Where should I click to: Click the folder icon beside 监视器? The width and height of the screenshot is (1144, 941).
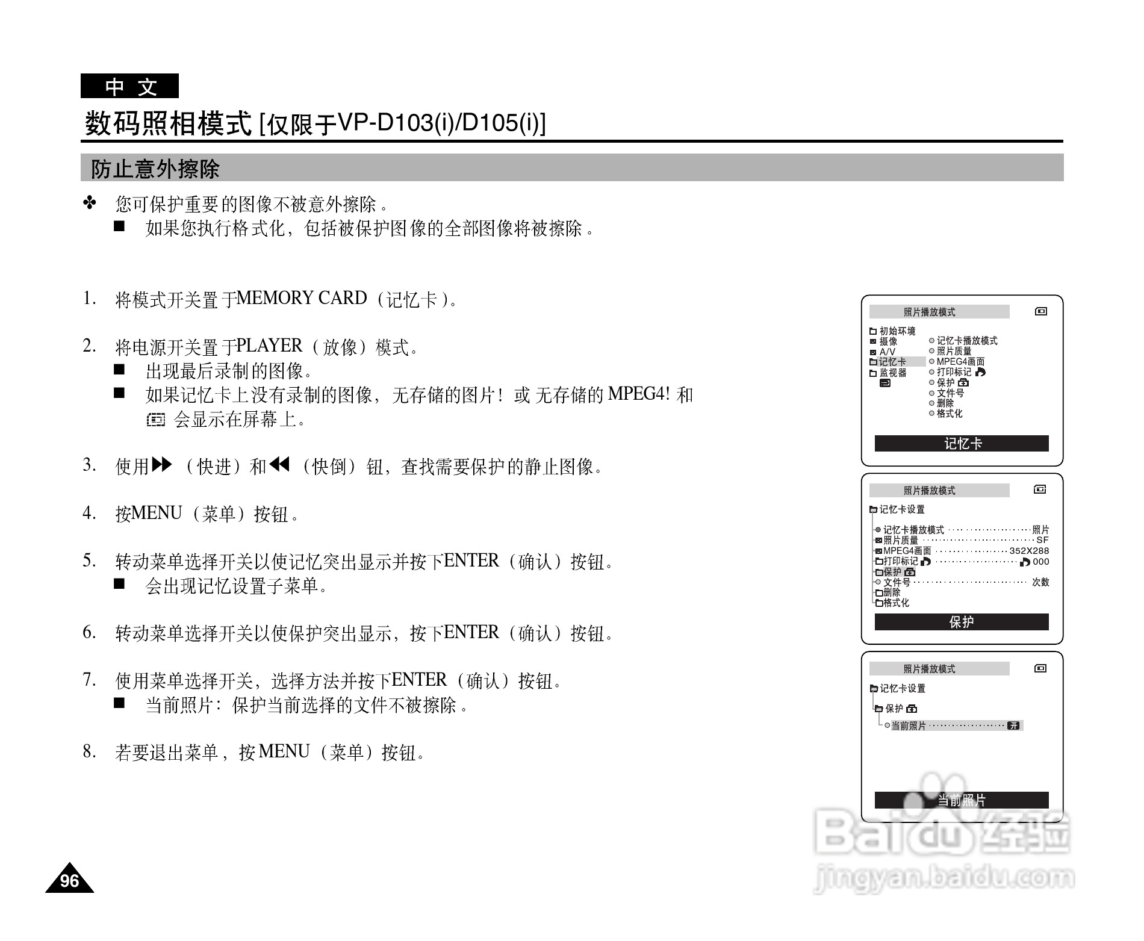tap(873, 373)
